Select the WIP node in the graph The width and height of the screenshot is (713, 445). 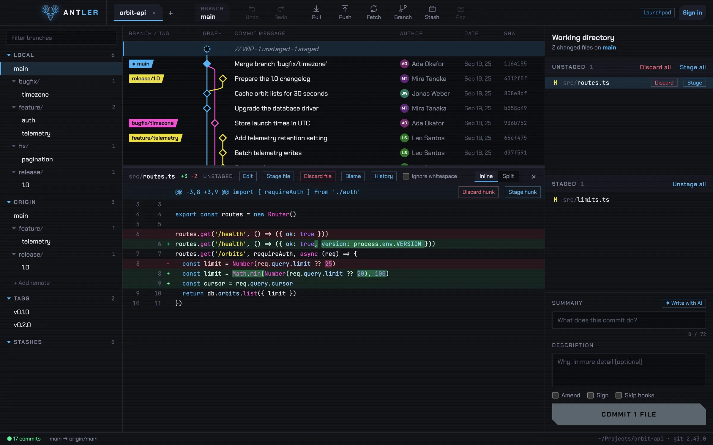207,49
